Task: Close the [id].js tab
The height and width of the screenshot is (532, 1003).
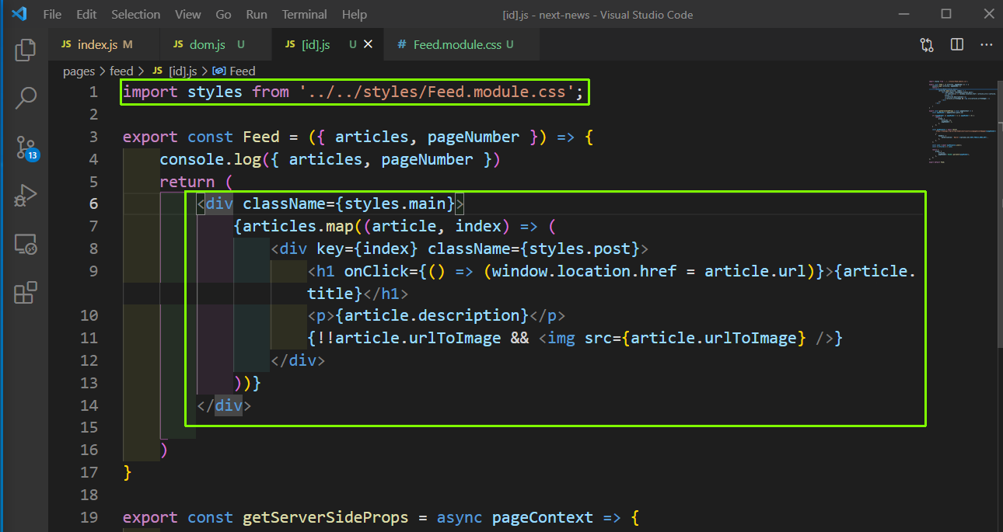Action: pyautogui.click(x=369, y=45)
